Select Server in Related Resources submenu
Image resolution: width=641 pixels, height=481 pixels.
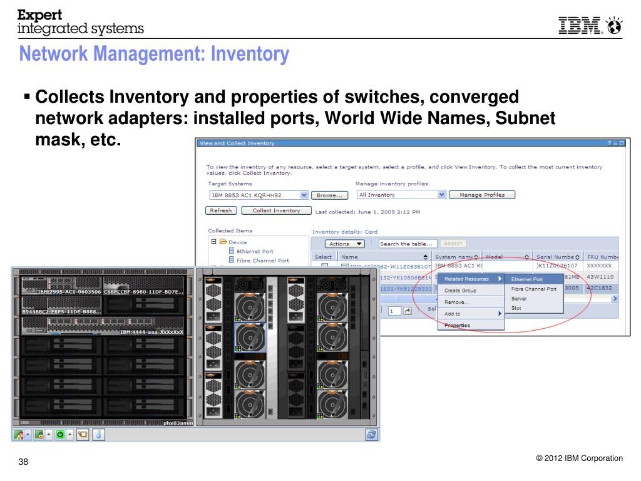pyautogui.click(x=534, y=299)
